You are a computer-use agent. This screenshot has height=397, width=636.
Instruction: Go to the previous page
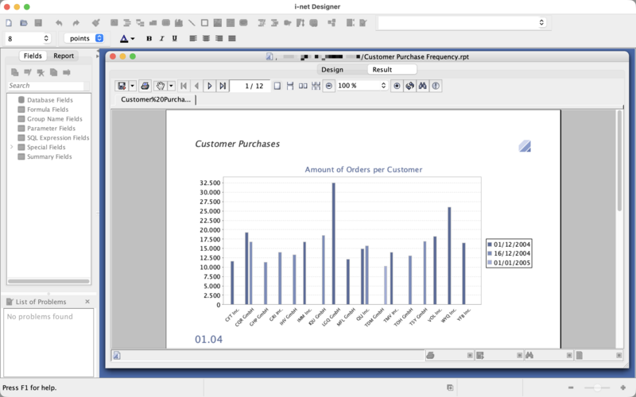(x=196, y=86)
